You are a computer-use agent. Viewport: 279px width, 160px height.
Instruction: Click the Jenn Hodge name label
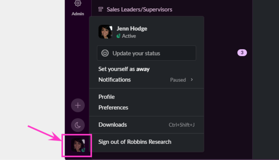click(132, 29)
